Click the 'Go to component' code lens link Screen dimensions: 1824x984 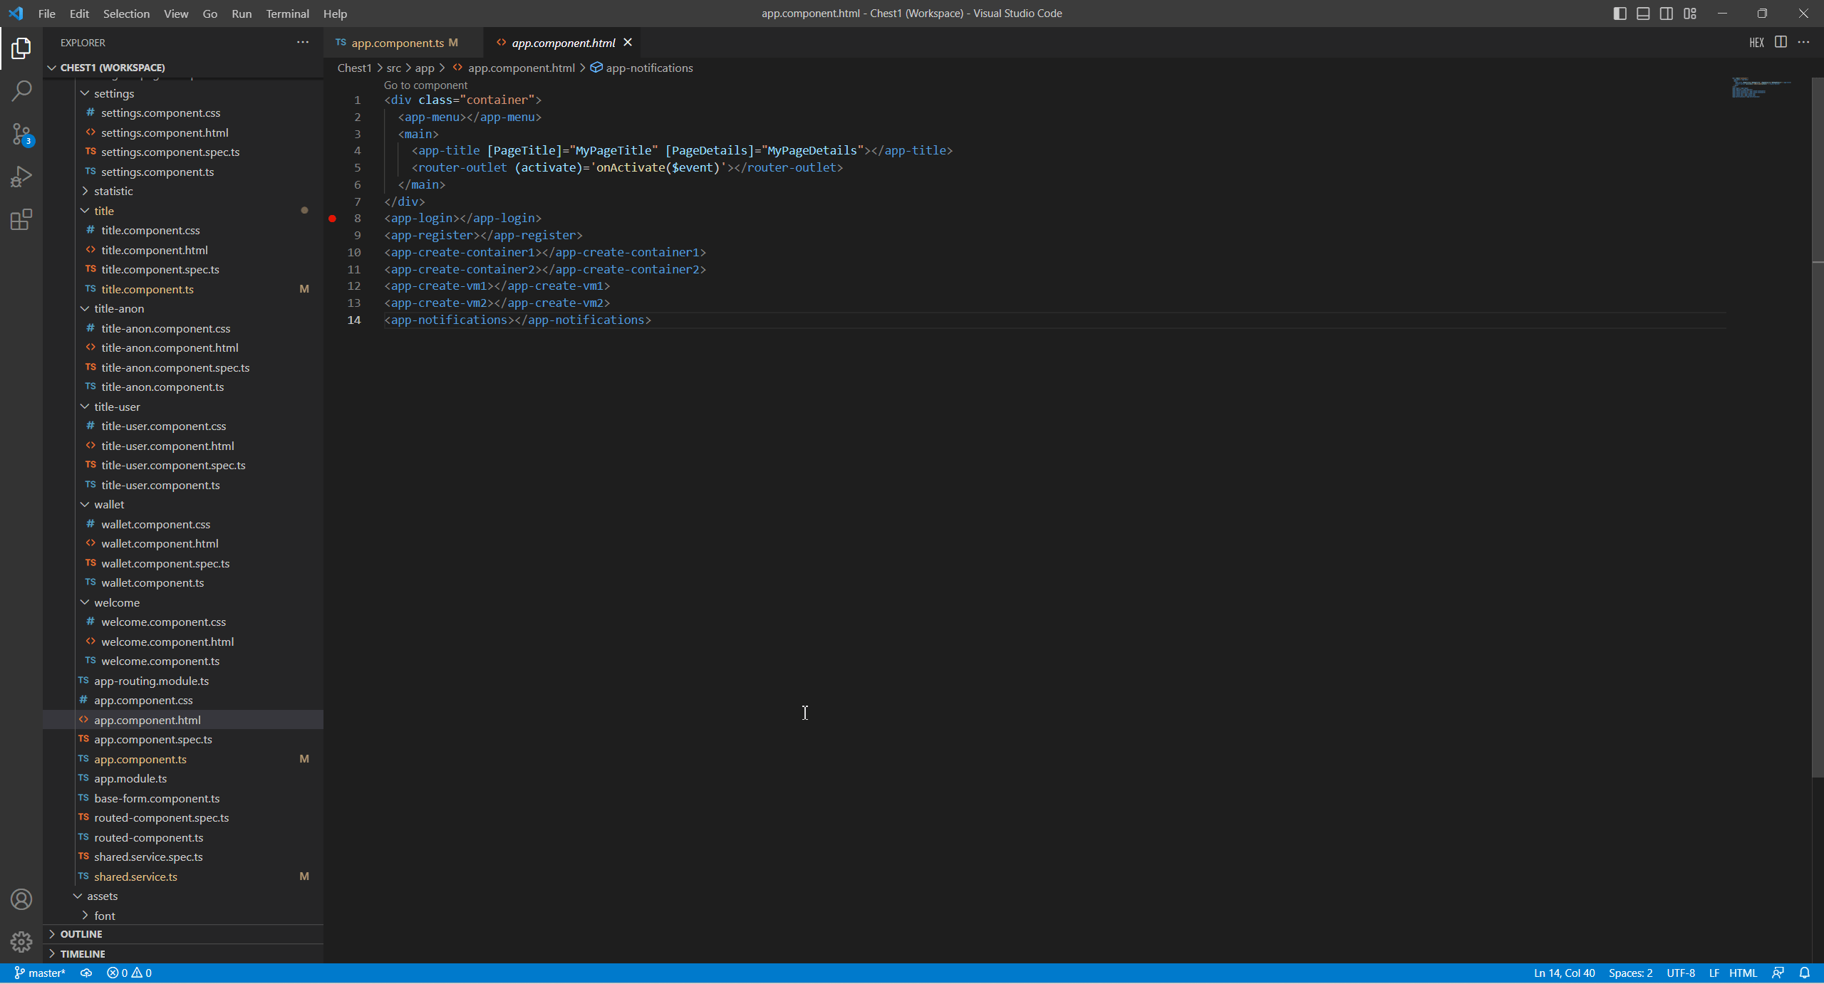[425, 85]
